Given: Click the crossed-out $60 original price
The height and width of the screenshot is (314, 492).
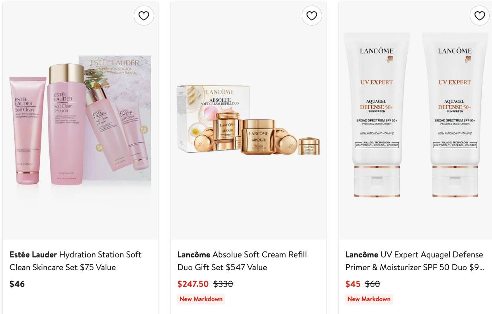Looking at the screenshot, I should pos(373,284).
